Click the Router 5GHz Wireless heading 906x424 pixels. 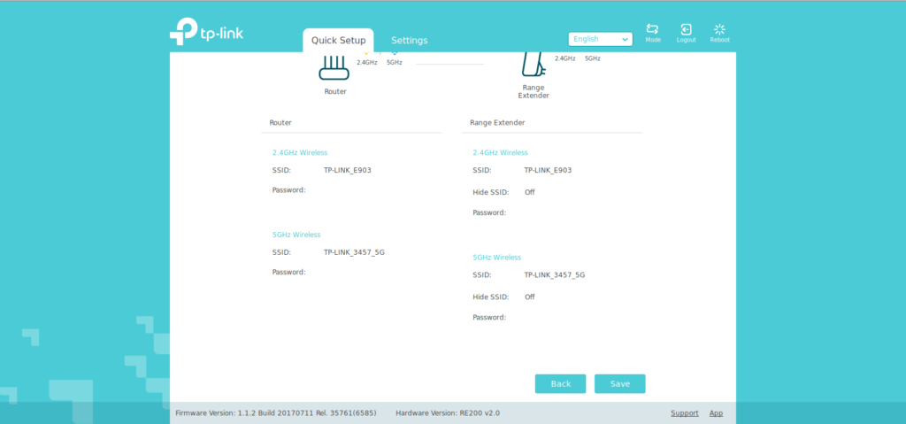[x=296, y=235]
